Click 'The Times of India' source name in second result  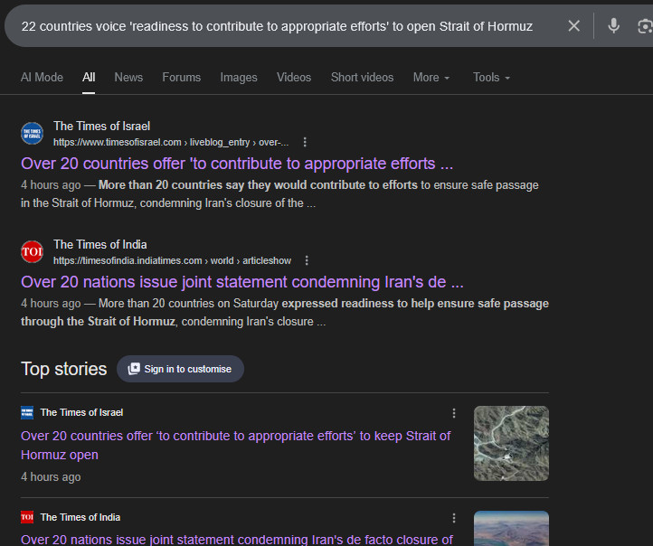(100, 244)
